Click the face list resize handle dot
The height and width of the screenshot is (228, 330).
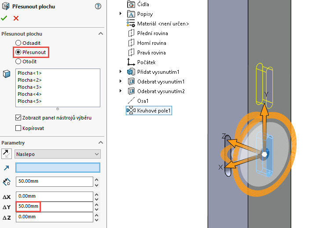click(58, 109)
